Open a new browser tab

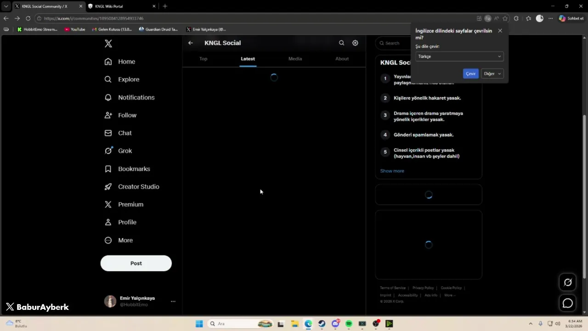pos(165,6)
